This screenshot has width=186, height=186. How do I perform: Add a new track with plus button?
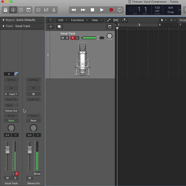[51, 27]
